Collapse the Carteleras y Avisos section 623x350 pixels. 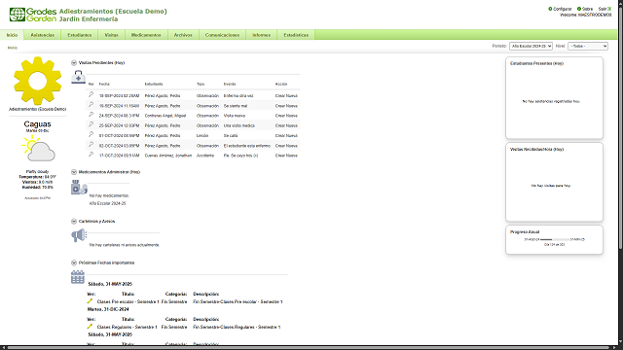74,221
